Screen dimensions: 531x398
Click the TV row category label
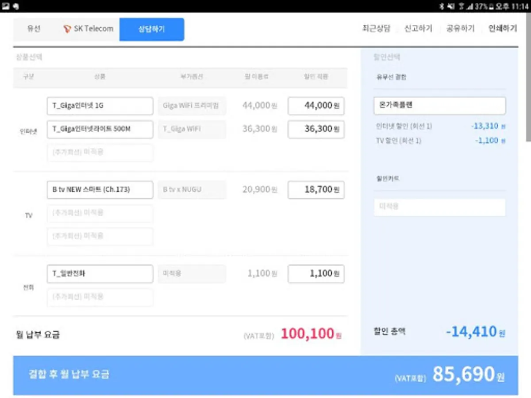click(x=28, y=215)
